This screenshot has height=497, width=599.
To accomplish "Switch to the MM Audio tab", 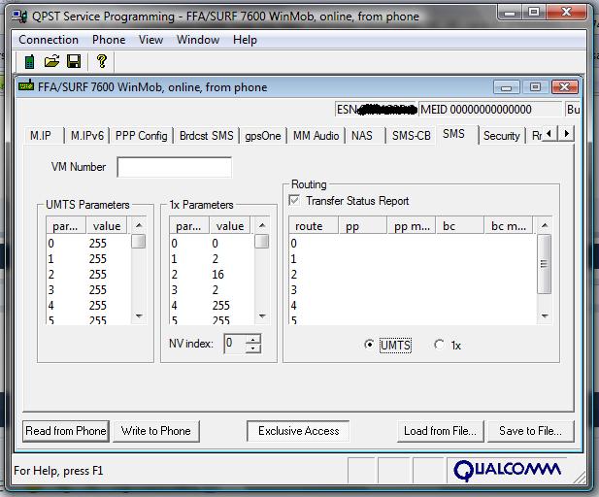I will tap(316, 136).
